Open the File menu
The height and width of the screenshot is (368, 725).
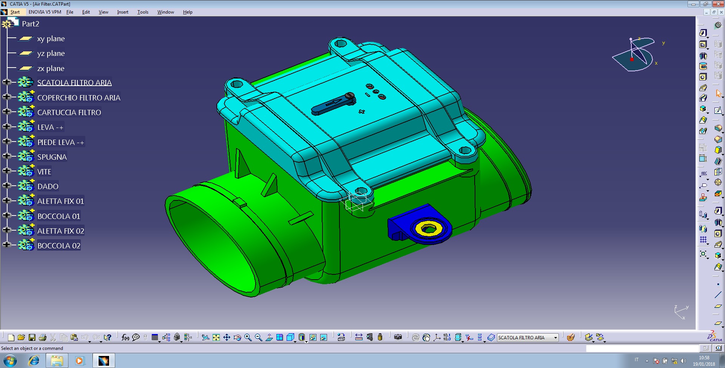(70, 12)
